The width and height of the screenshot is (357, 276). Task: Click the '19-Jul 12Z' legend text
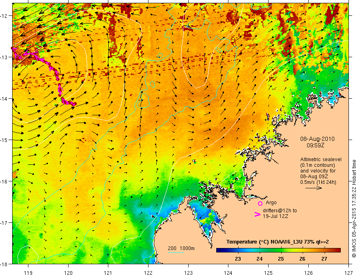point(275,216)
